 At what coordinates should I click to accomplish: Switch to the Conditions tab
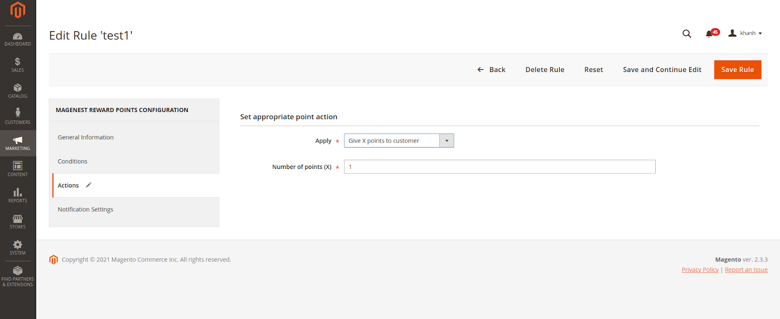pos(73,161)
